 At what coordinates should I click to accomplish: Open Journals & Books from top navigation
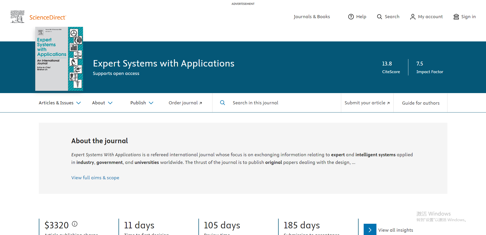click(312, 17)
